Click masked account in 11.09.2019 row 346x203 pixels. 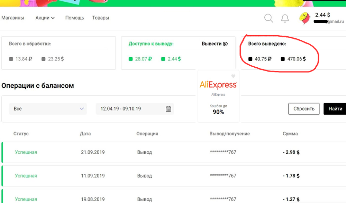223,176
